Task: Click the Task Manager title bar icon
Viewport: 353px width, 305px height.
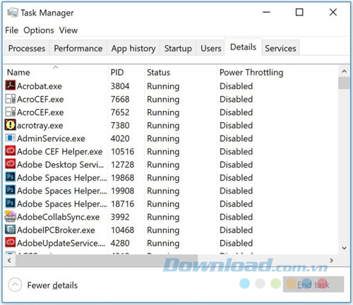Action: pyautogui.click(x=13, y=13)
